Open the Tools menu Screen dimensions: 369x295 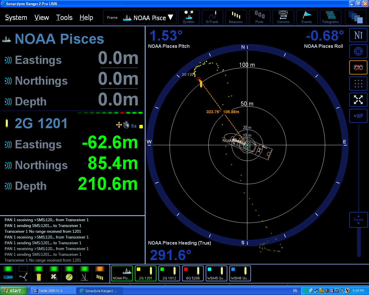(x=64, y=18)
